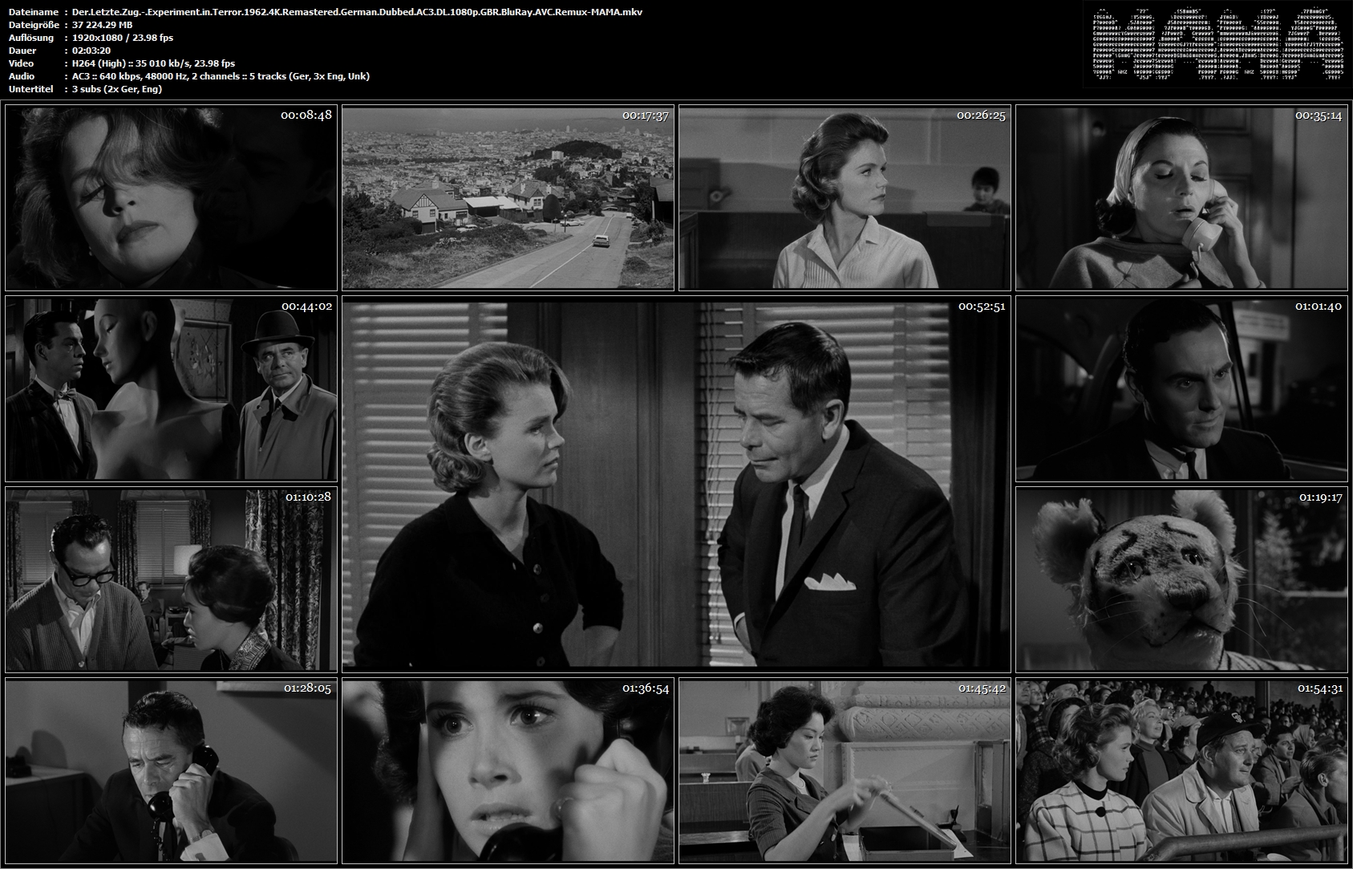This screenshot has height=869, width=1353.
Task: Select the file size value 37 224.29 MB
Action: (102, 25)
